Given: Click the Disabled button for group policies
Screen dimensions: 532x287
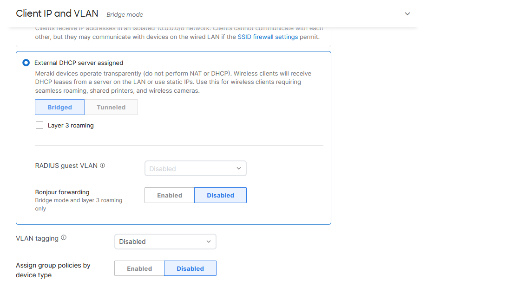Looking at the screenshot, I should click(x=190, y=268).
